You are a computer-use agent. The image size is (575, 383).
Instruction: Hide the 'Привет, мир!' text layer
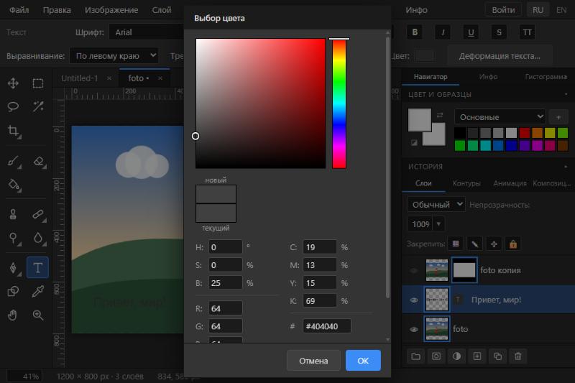[414, 300]
